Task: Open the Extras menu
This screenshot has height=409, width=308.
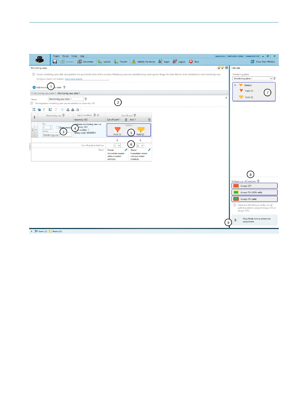Action: tap(74, 56)
